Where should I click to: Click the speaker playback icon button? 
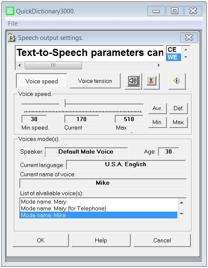click(x=133, y=81)
